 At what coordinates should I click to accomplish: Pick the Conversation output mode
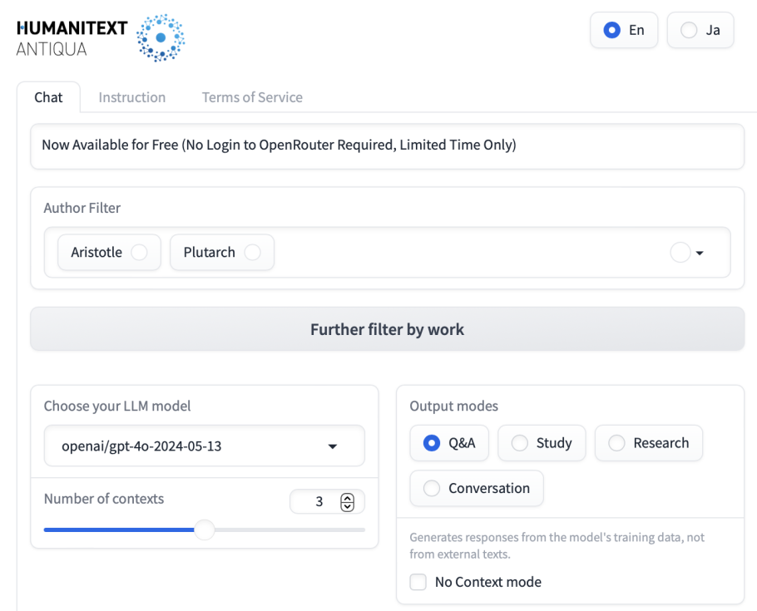pos(432,488)
